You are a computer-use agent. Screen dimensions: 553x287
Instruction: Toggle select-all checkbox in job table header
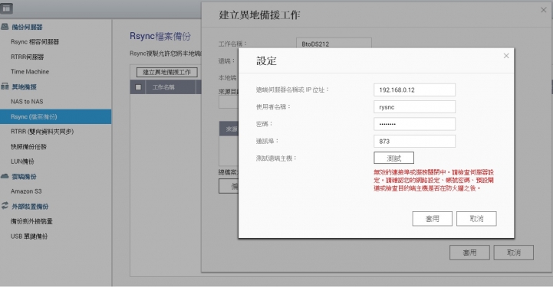138,87
